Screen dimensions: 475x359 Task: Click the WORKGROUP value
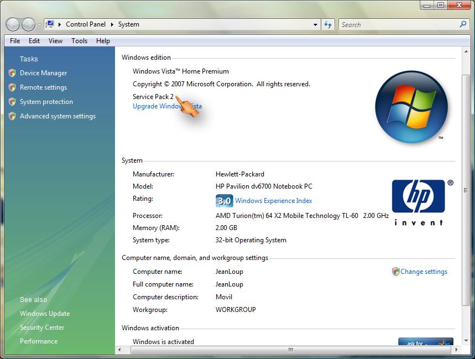pyautogui.click(x=236, y=310)
